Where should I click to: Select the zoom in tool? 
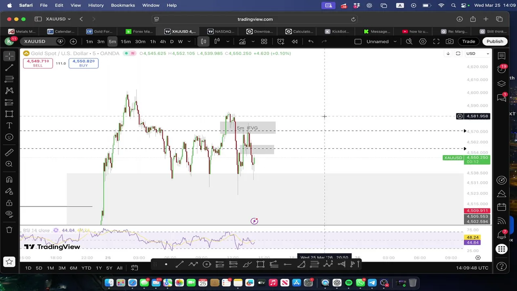[x=9, y=164]
